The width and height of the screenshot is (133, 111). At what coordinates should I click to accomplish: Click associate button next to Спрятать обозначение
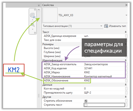(x=126, y=101)
